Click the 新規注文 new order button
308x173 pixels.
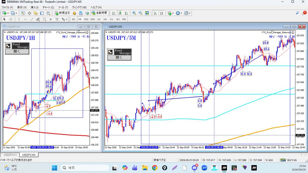click(x=62, y=13)
